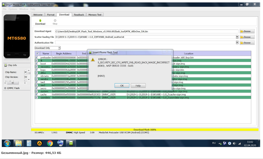Click the green Download arrow icon

tap(40, 21)
